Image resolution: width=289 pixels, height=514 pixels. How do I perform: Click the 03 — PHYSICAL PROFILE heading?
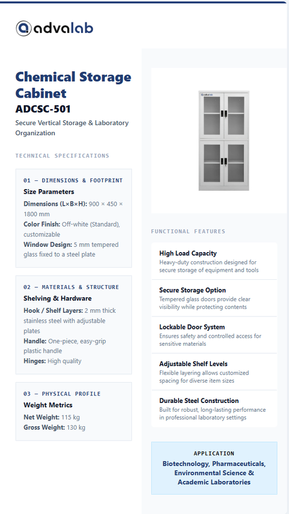(x=62, y=394)
